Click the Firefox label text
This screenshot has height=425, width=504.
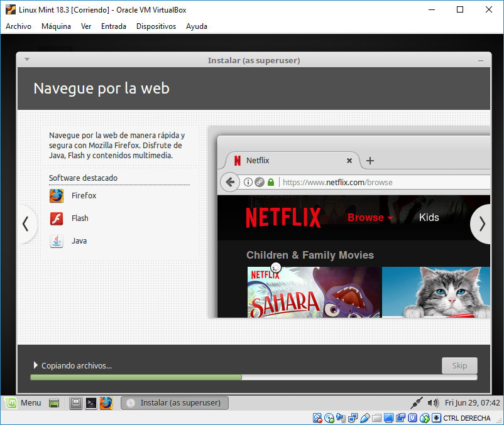pyautogui.click(x=84, y=195)
